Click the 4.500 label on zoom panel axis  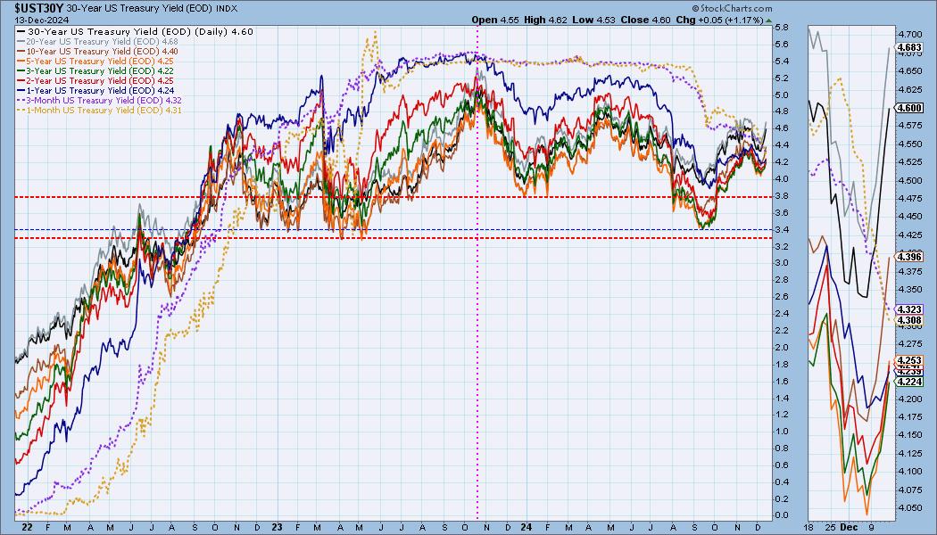click(x=909, y=180)
